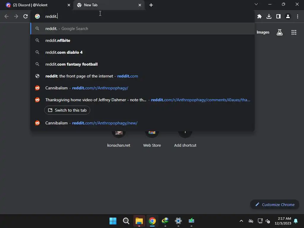Open the Settings gear in the taskbar
The height and width of the screenshot is (228, 304).
(178, 221)
